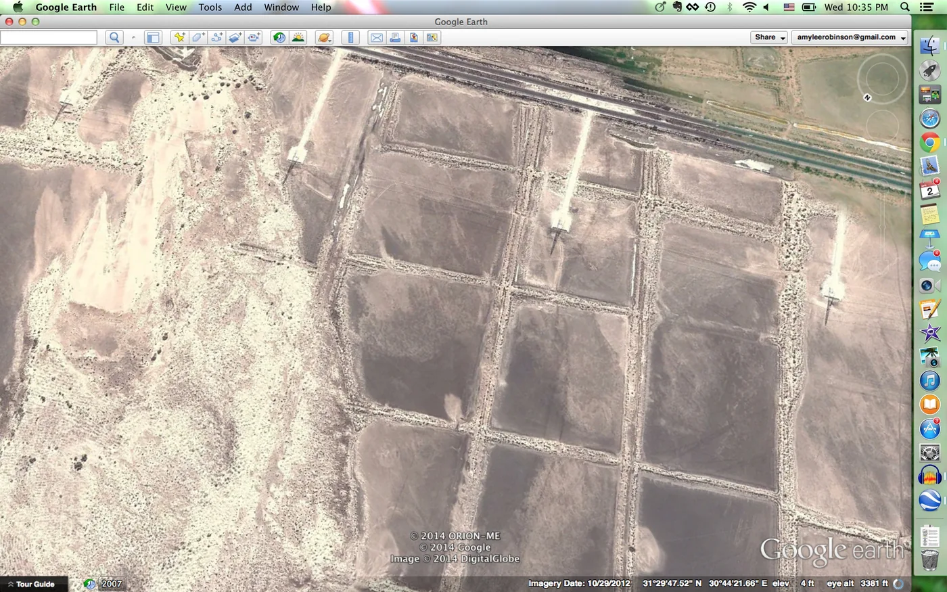Open the Tools menu
Screen dimensions: 947x592
pyautogui.click(x=210, y=7)
